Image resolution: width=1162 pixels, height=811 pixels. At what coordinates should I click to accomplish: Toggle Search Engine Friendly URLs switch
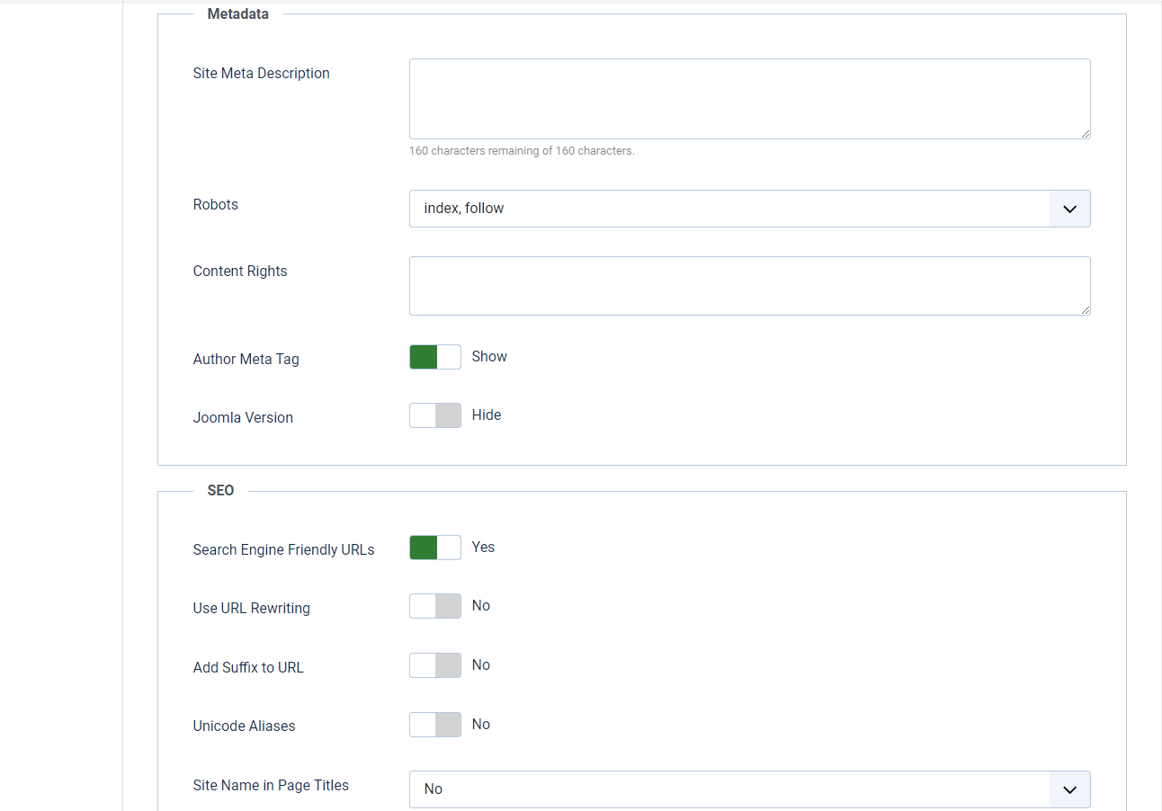click(435, 548)
